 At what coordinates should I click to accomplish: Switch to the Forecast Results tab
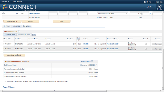tap(24, 35)
